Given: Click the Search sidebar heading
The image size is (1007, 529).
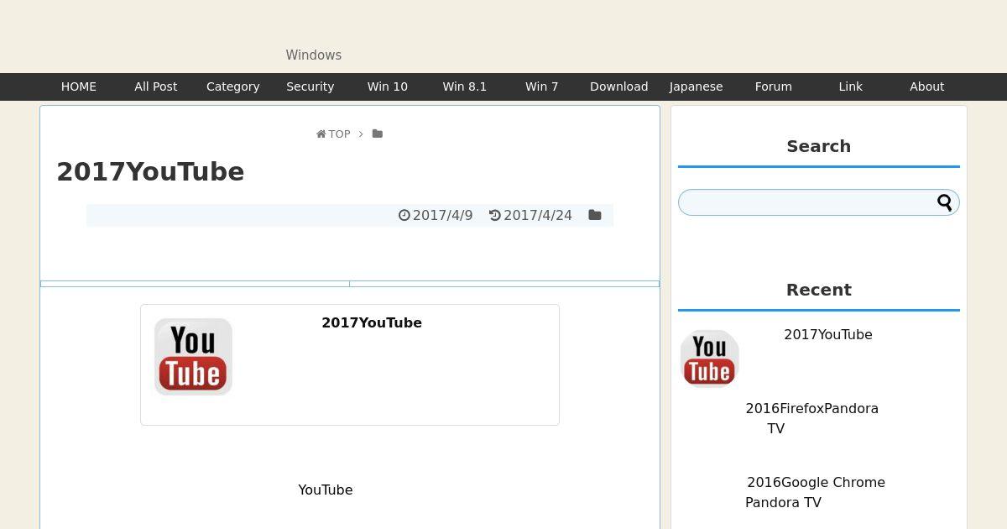Looking at the screenshot, I should tap(819, 146).
